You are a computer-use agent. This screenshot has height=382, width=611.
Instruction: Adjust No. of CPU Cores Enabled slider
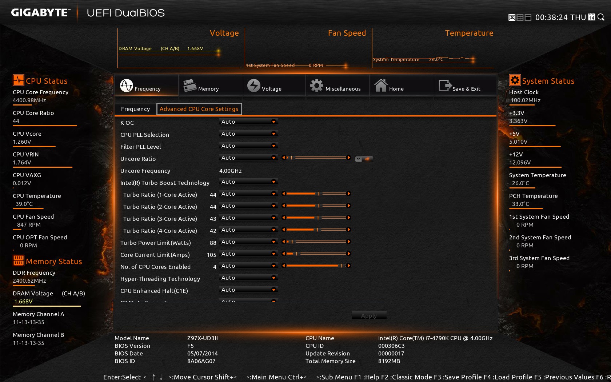pos(316,266)
